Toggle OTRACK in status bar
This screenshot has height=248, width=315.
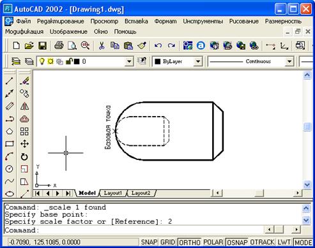point(262,242)
